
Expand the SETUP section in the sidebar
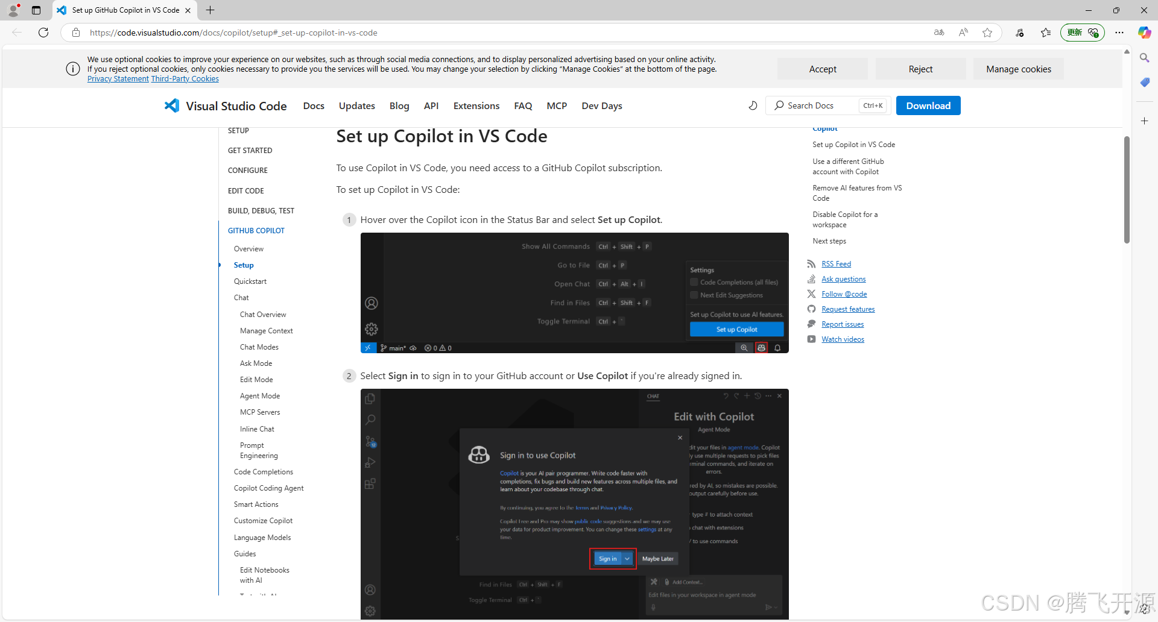238,131
